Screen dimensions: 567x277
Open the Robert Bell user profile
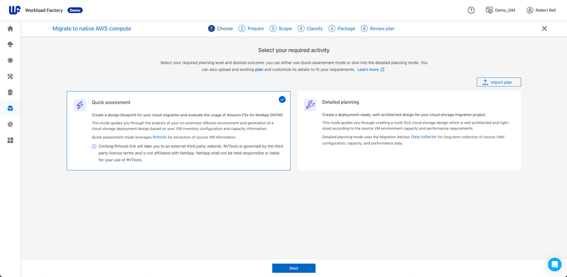point(543,10)
